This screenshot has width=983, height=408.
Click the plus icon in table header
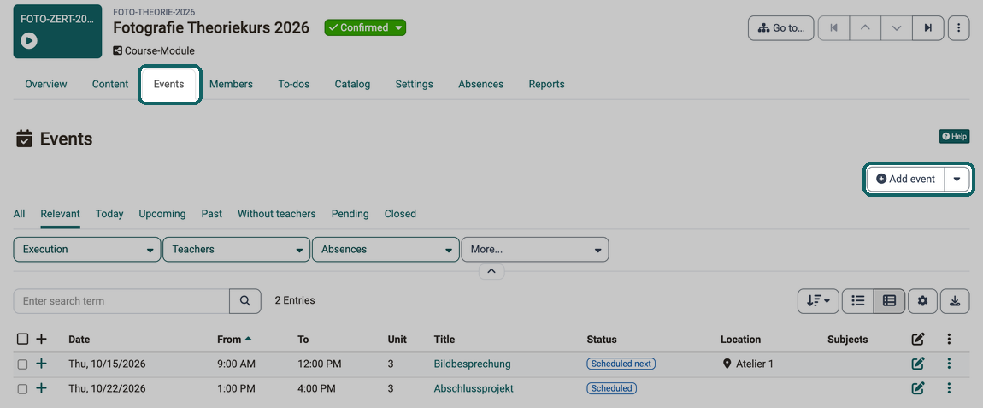tap(41, 340)
